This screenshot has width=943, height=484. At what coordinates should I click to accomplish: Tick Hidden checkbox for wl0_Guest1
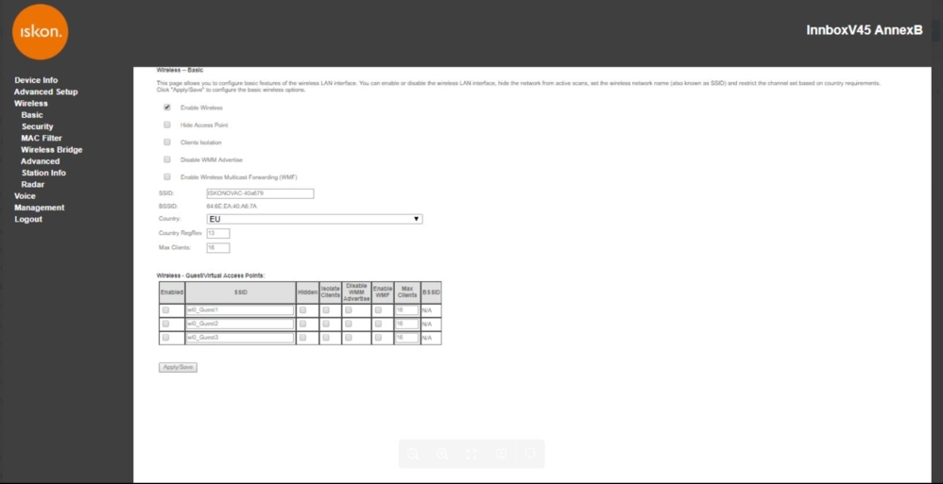[x=303, y=309]
